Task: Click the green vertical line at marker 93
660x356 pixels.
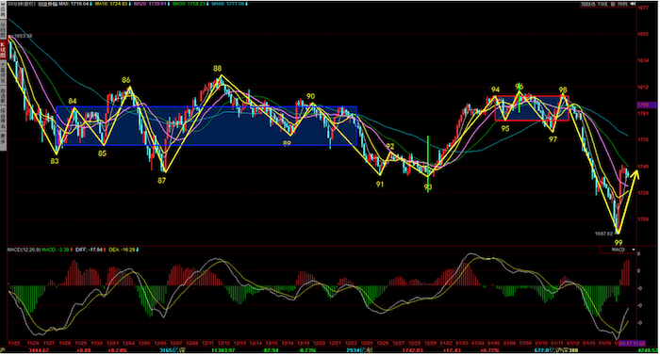Action: click(428, 164)
